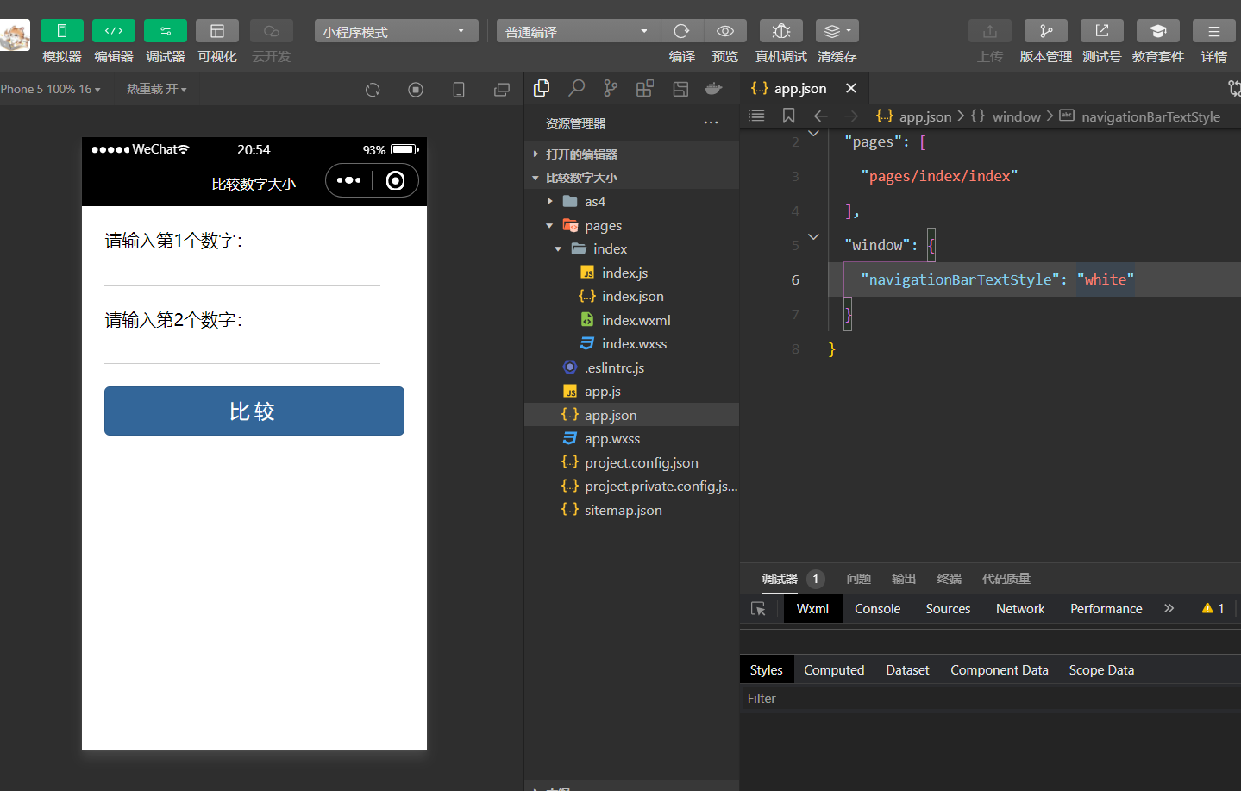Switch to the Network devtools tab
1241x791 pixels.
pyautogui.click(x=1020, y=608)
